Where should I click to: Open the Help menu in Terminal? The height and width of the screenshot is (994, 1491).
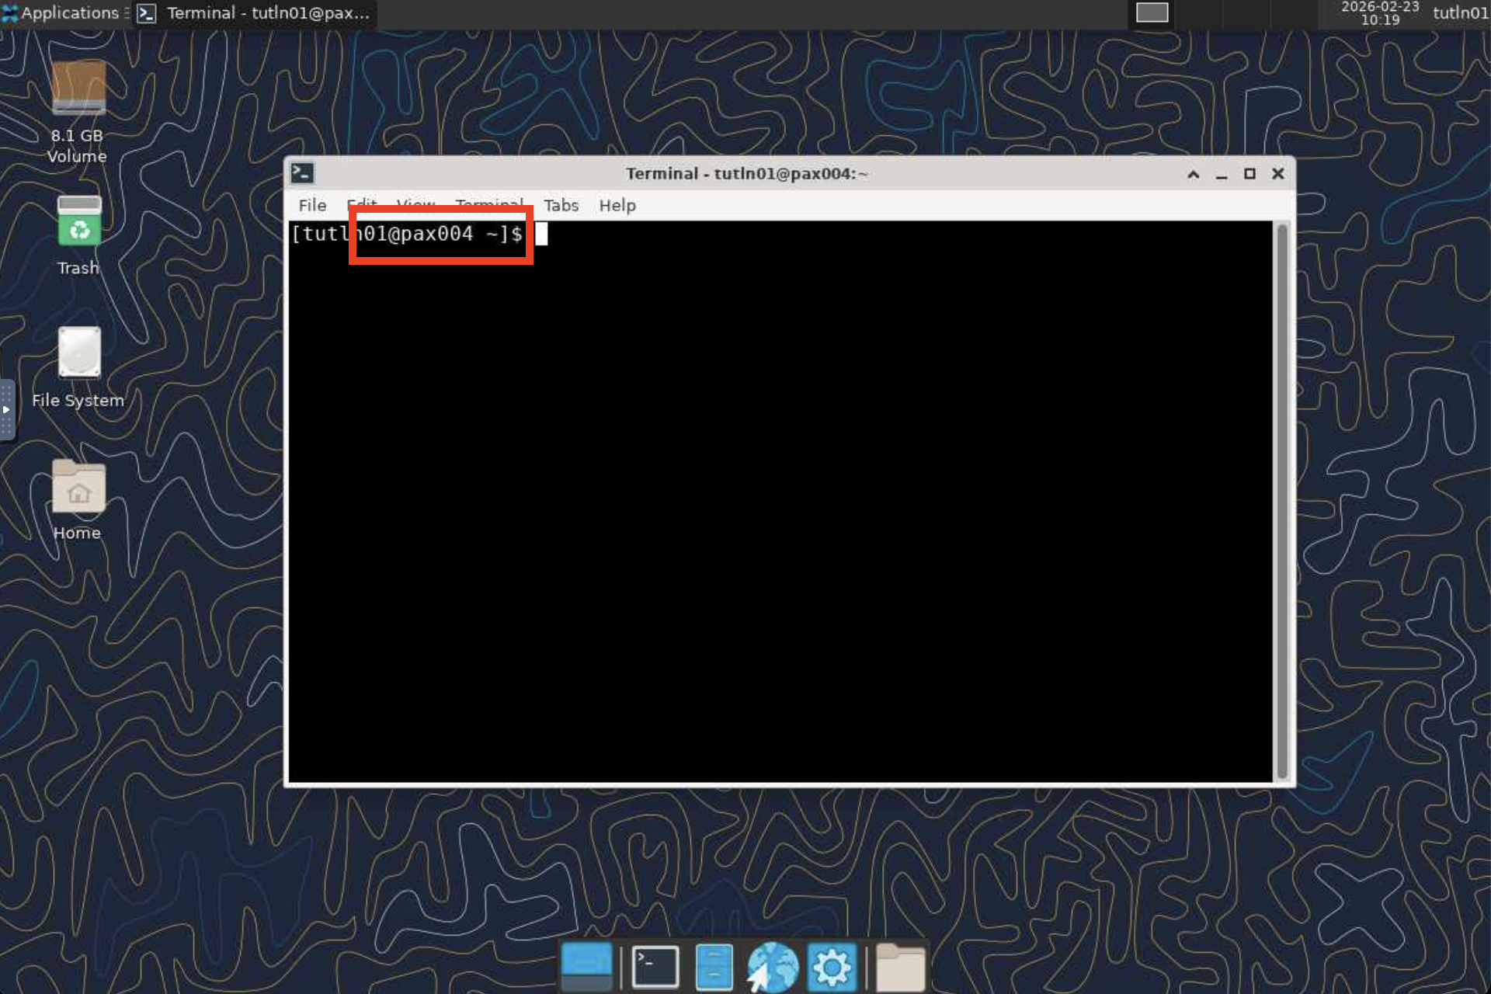pyautogui.click(x=617, y=205)
